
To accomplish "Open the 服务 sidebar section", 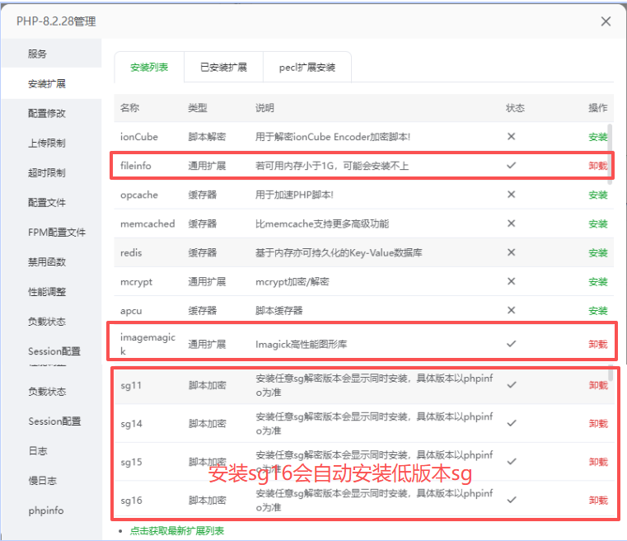I will [38, 54].
